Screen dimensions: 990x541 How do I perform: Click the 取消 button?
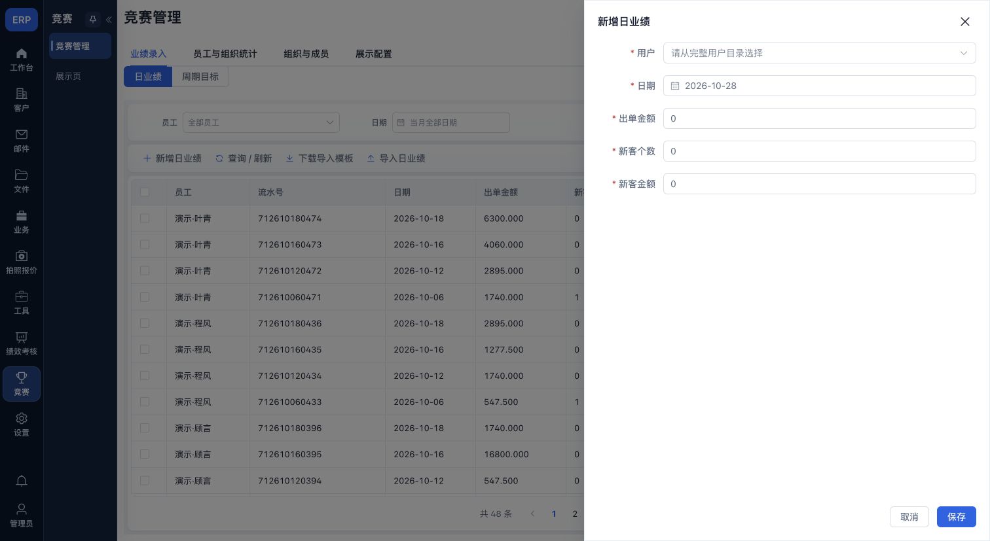(x=909, y=517)
